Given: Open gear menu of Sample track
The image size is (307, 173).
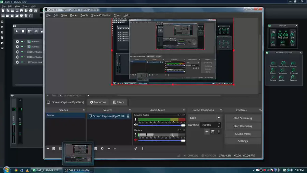Looking at the screenshot, I should pyautogui.click(x=17, y=62).
